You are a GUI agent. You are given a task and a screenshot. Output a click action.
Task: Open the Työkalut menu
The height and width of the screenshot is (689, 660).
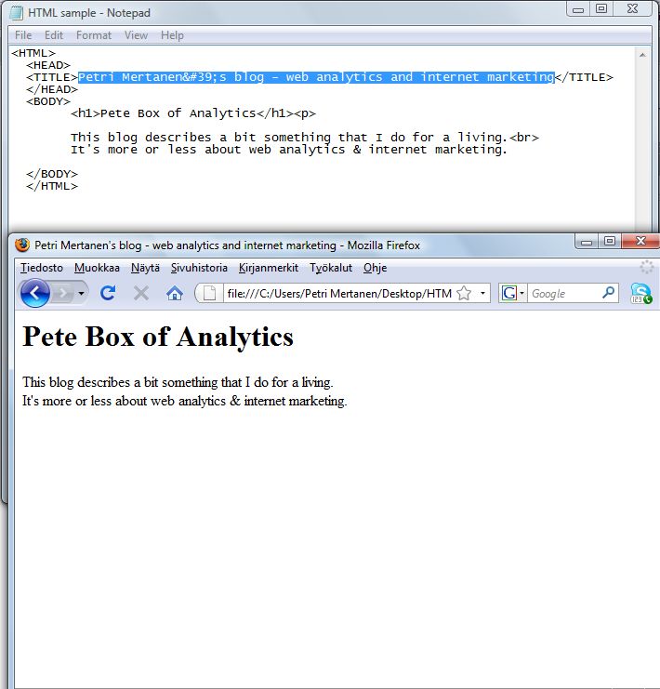point(331,268)
